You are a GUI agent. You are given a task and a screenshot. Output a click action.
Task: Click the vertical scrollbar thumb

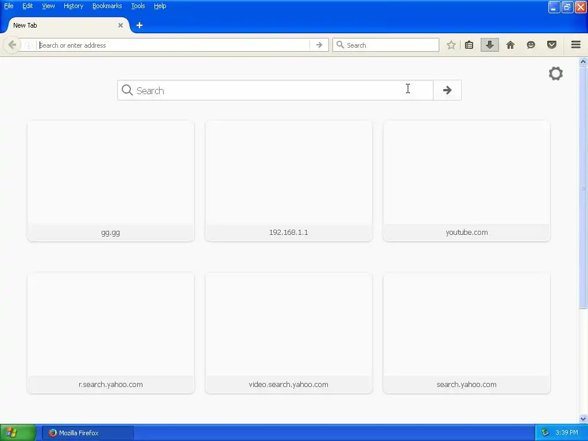(583, 188)
